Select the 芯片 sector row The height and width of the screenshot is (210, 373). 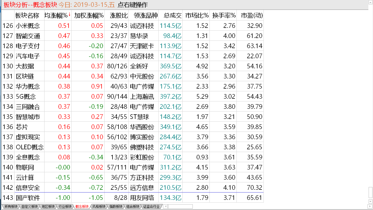(x=132, y=127)
